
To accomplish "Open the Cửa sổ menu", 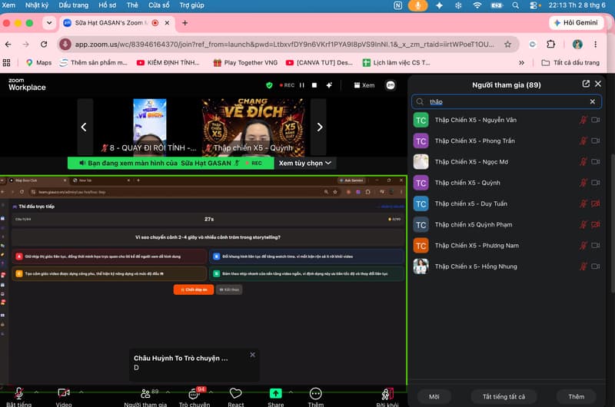I will [159, 5].
